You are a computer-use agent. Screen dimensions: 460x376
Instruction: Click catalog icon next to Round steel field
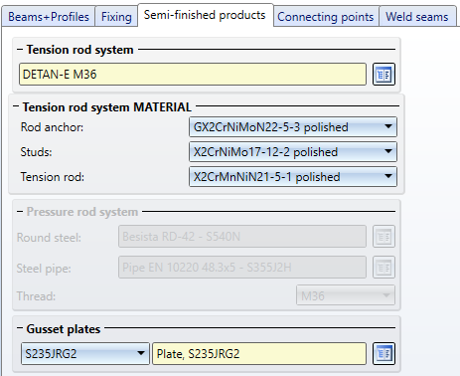(383, 237)
